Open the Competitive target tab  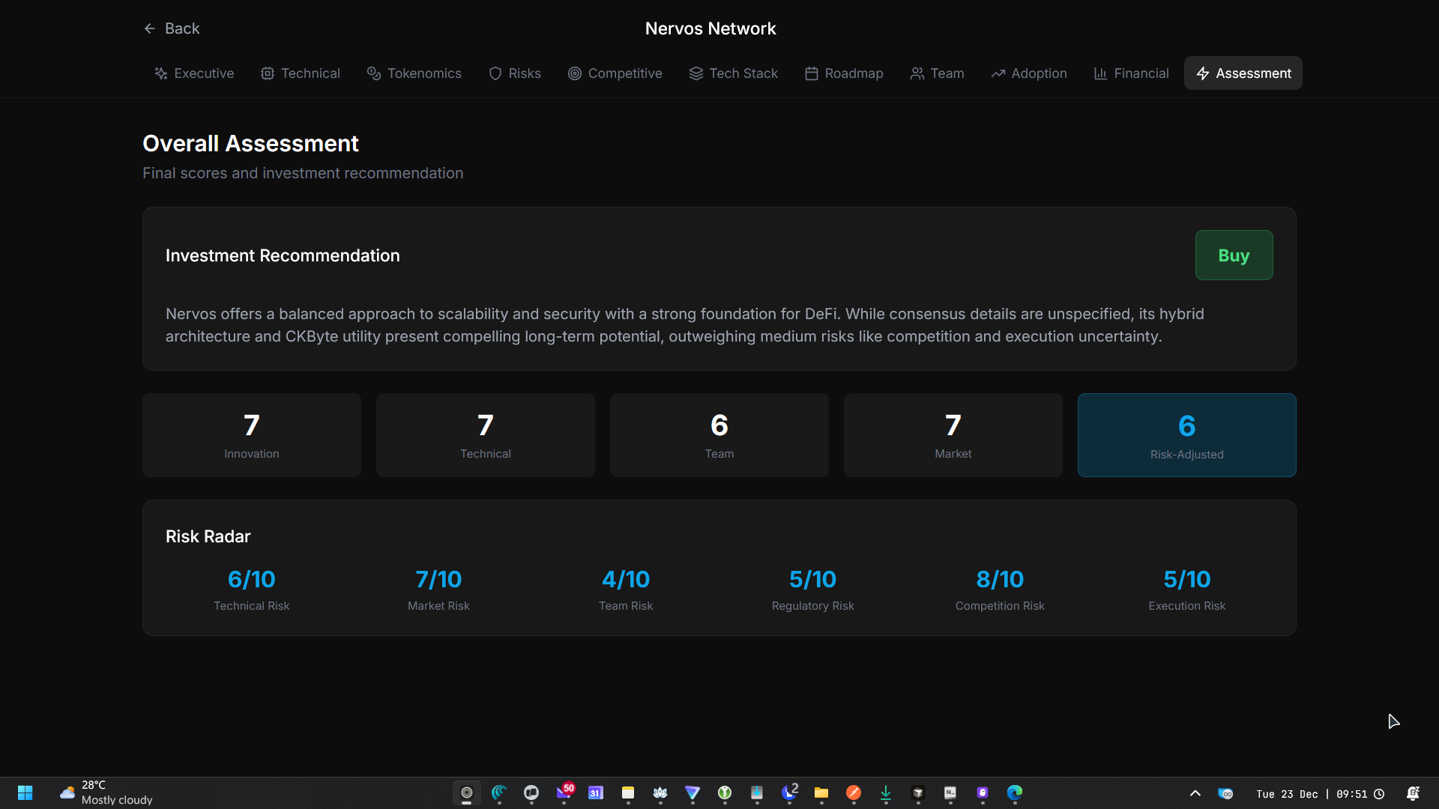pyautogui.click(x=615, y=73)
